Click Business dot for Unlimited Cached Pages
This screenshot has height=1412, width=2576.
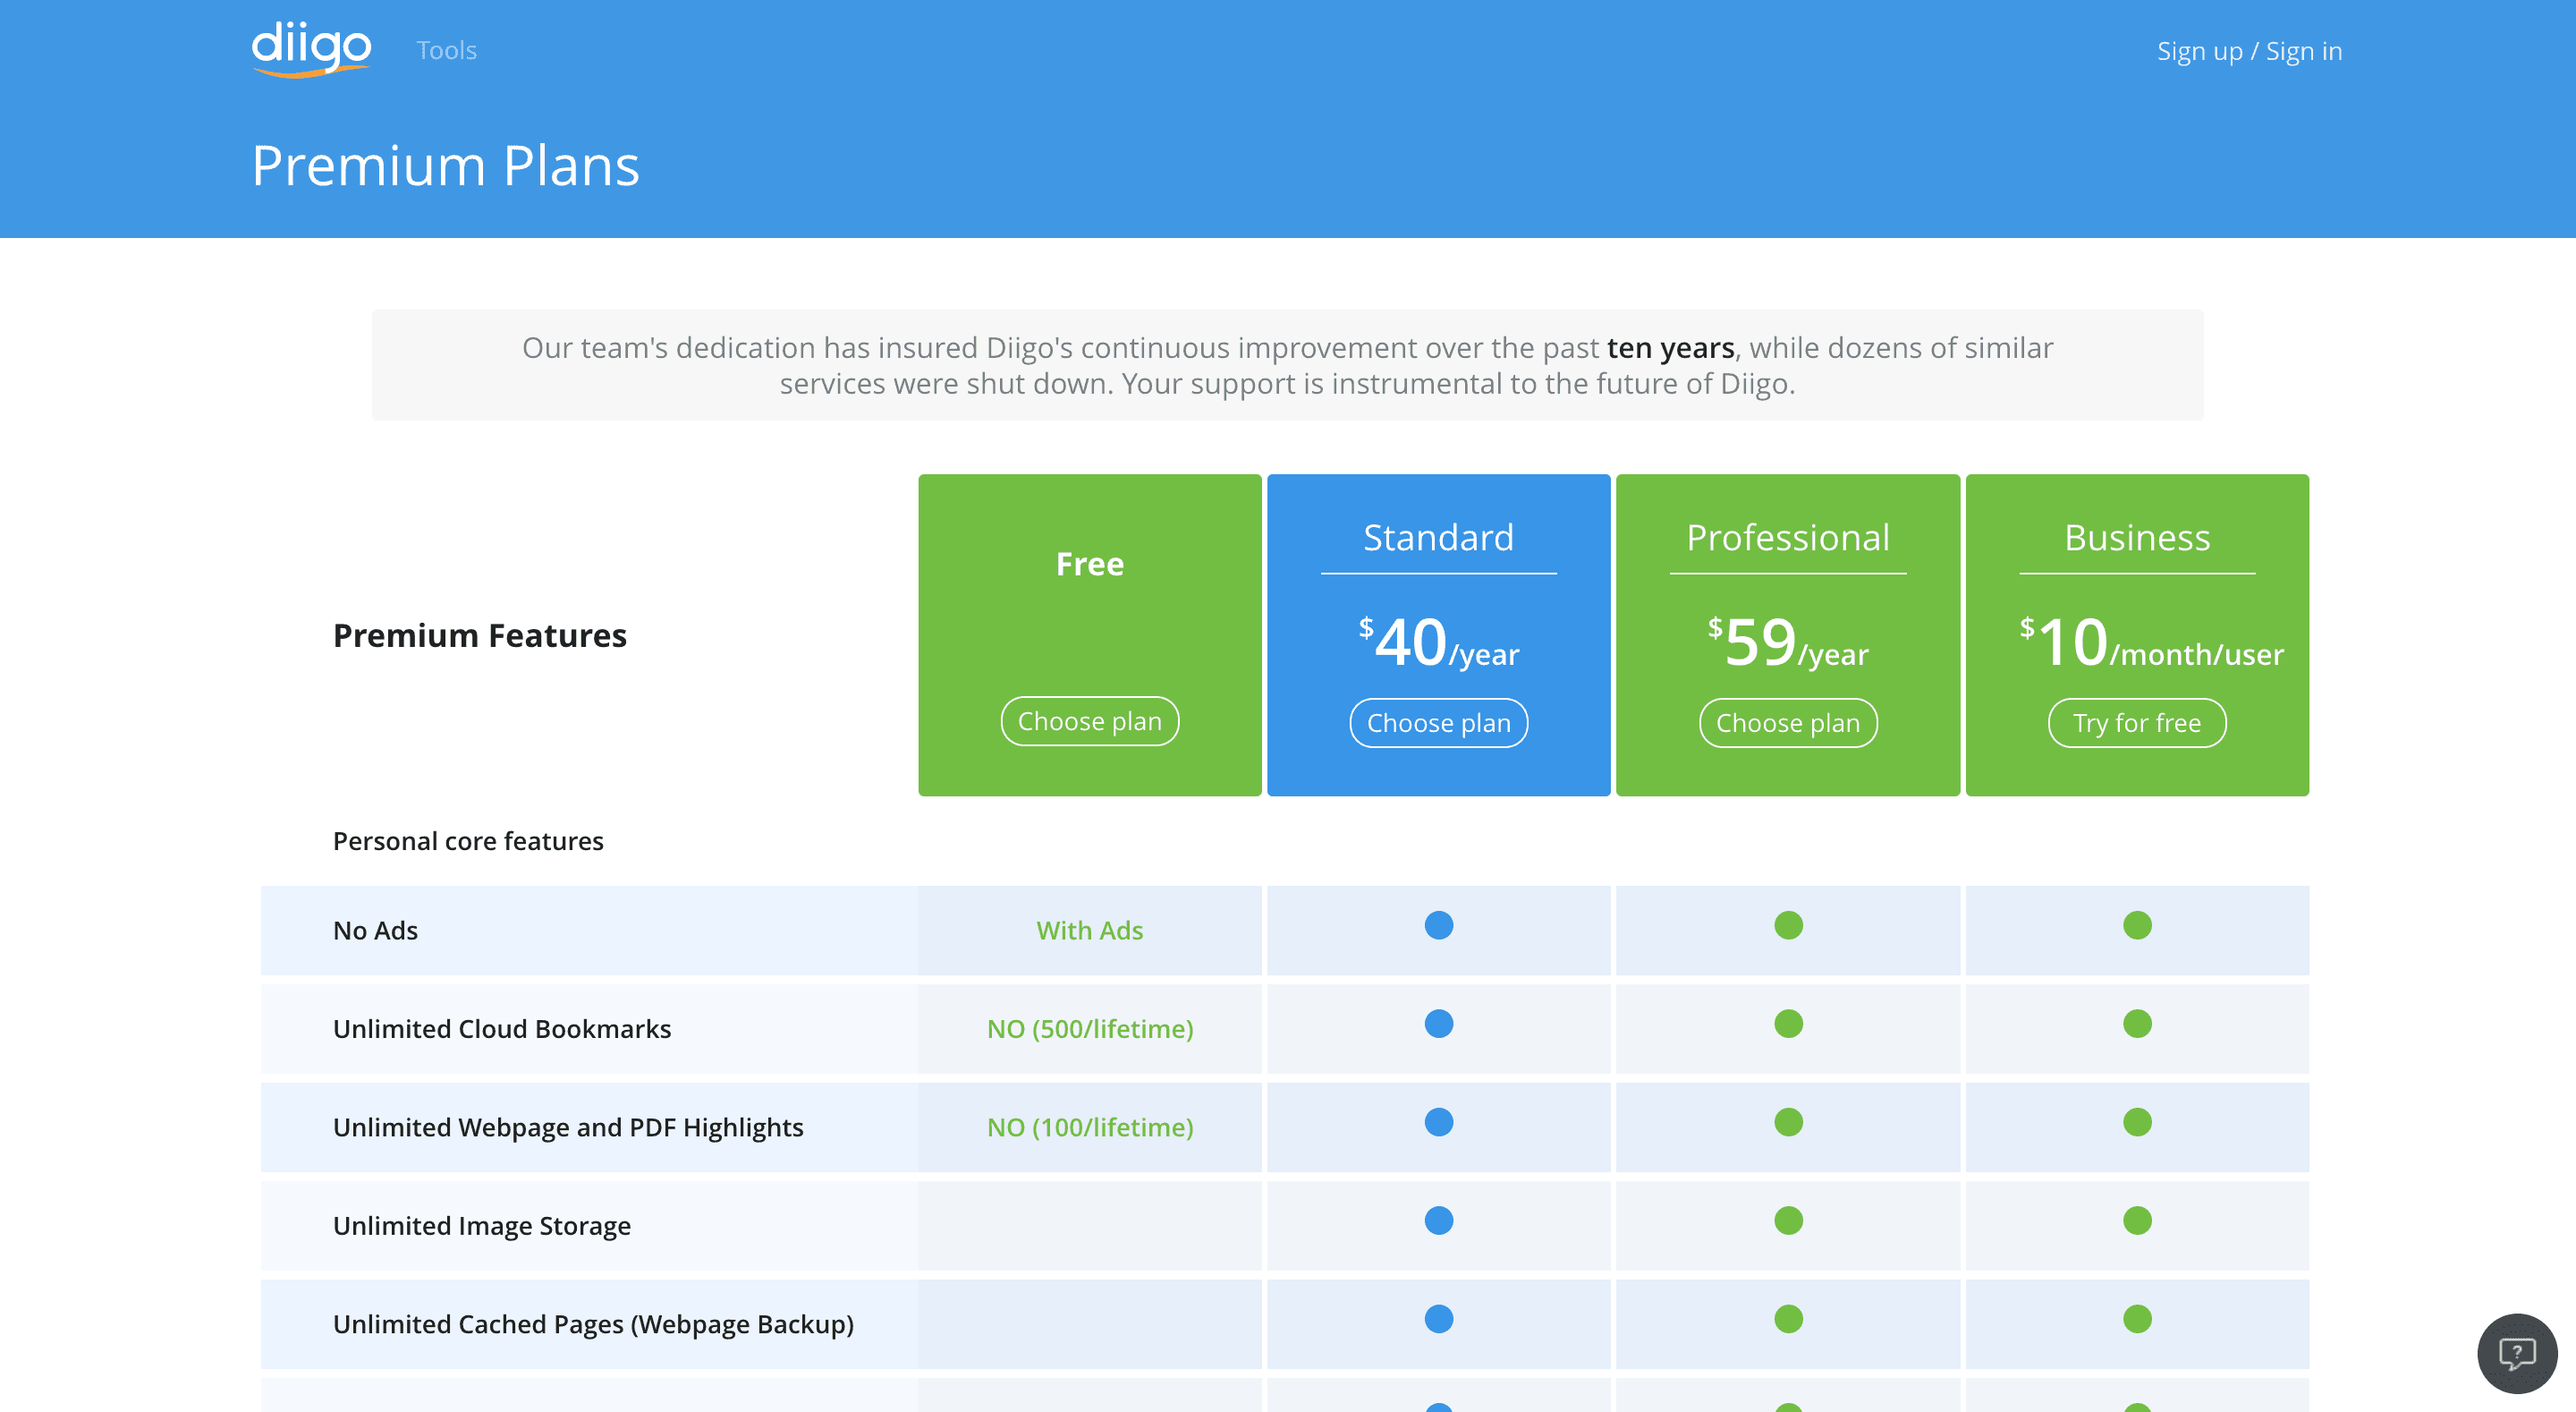coord(2137,1319)
